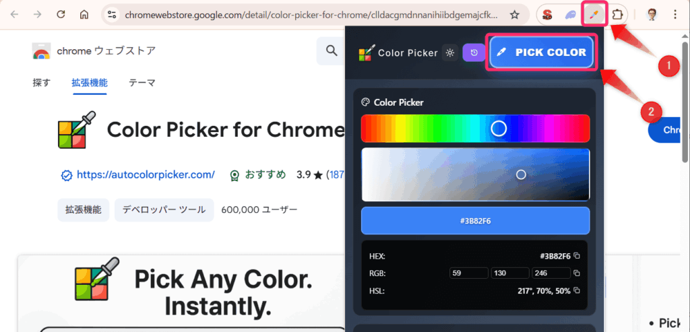
Task: Click the rainbow hue slider bar
Action: (x=475, y=128)
